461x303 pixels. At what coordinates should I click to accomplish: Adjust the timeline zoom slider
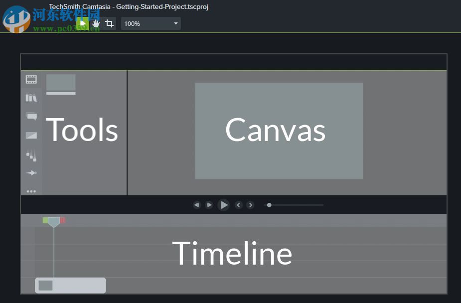[269, 205]
